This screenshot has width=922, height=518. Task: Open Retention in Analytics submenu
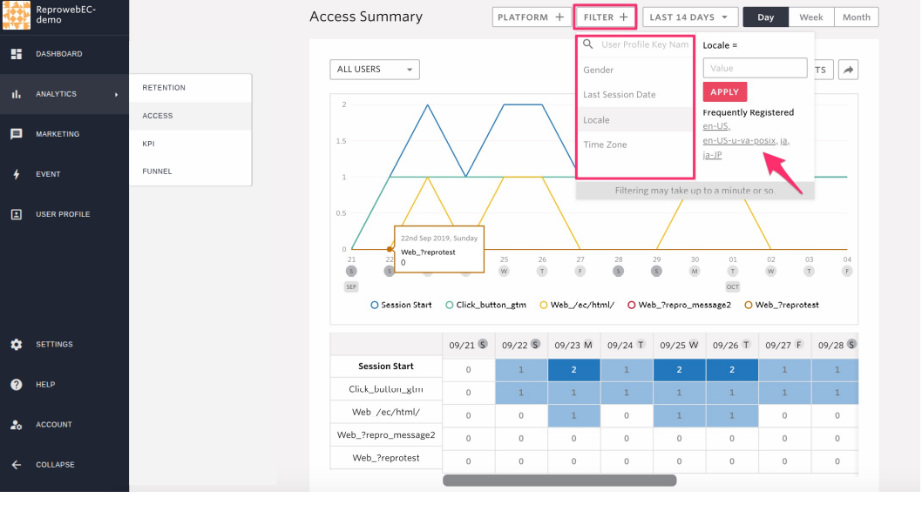(x=191, y=88)
